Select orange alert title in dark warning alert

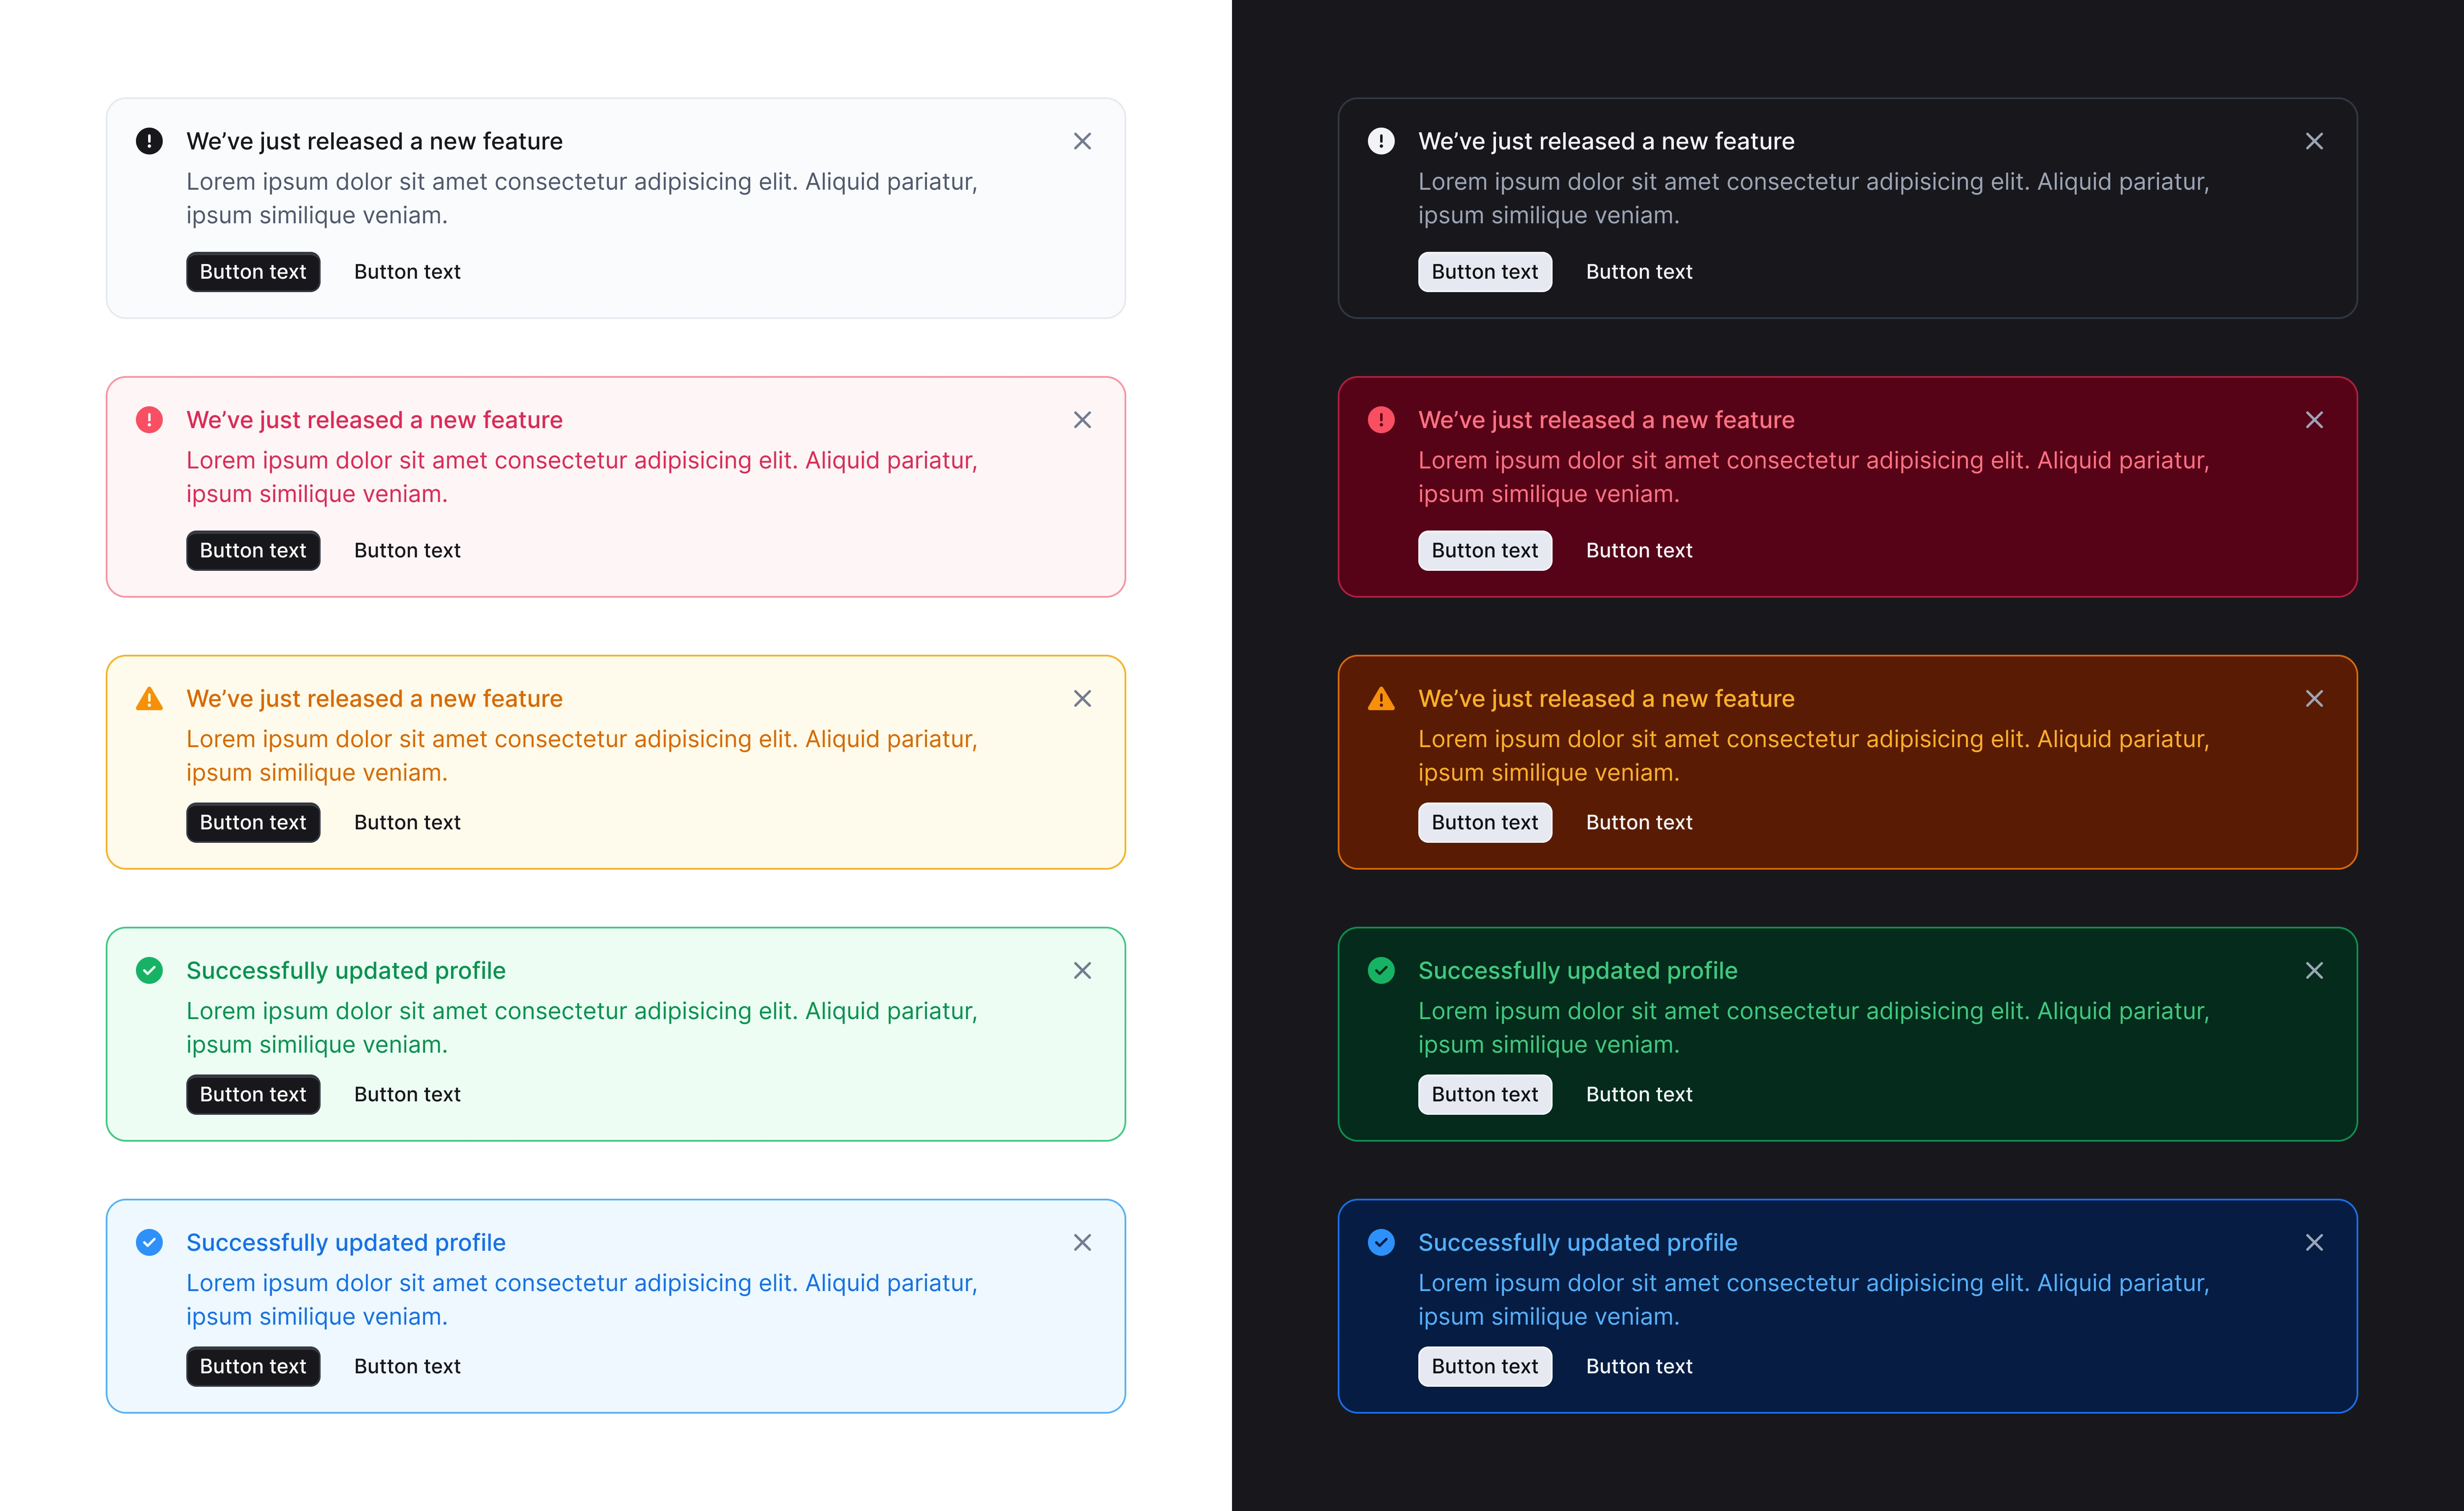click(1606, 699)
